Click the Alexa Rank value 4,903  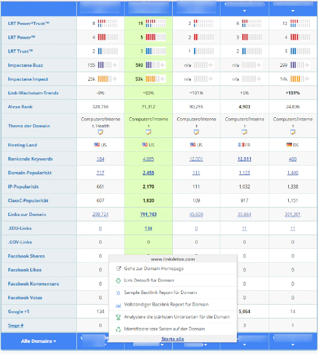click(x=244, y=107)
